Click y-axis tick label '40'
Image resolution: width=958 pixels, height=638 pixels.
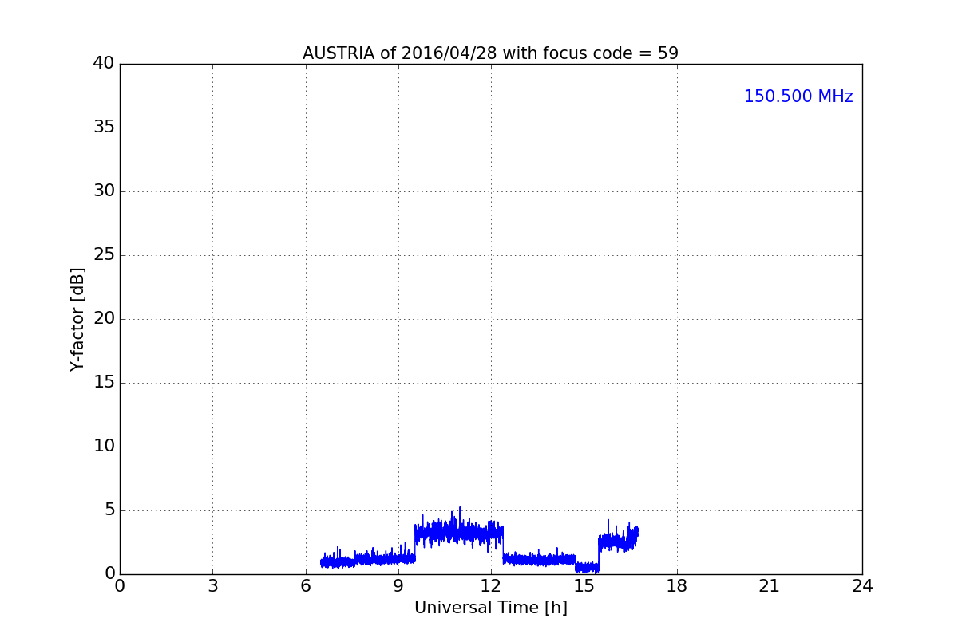(x=104, y=64)
